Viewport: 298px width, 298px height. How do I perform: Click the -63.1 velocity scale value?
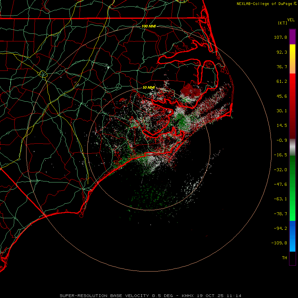coord(280,199)
